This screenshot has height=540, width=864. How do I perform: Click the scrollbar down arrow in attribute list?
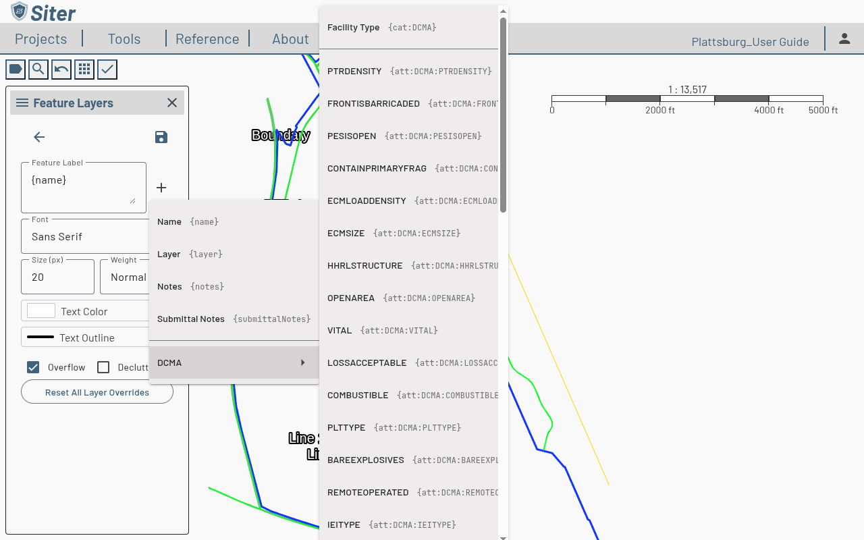click(x=503, y=538)
